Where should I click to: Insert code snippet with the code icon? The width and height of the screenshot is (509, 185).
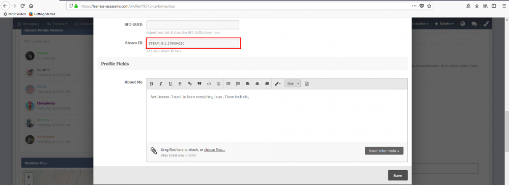coord(209,84)
